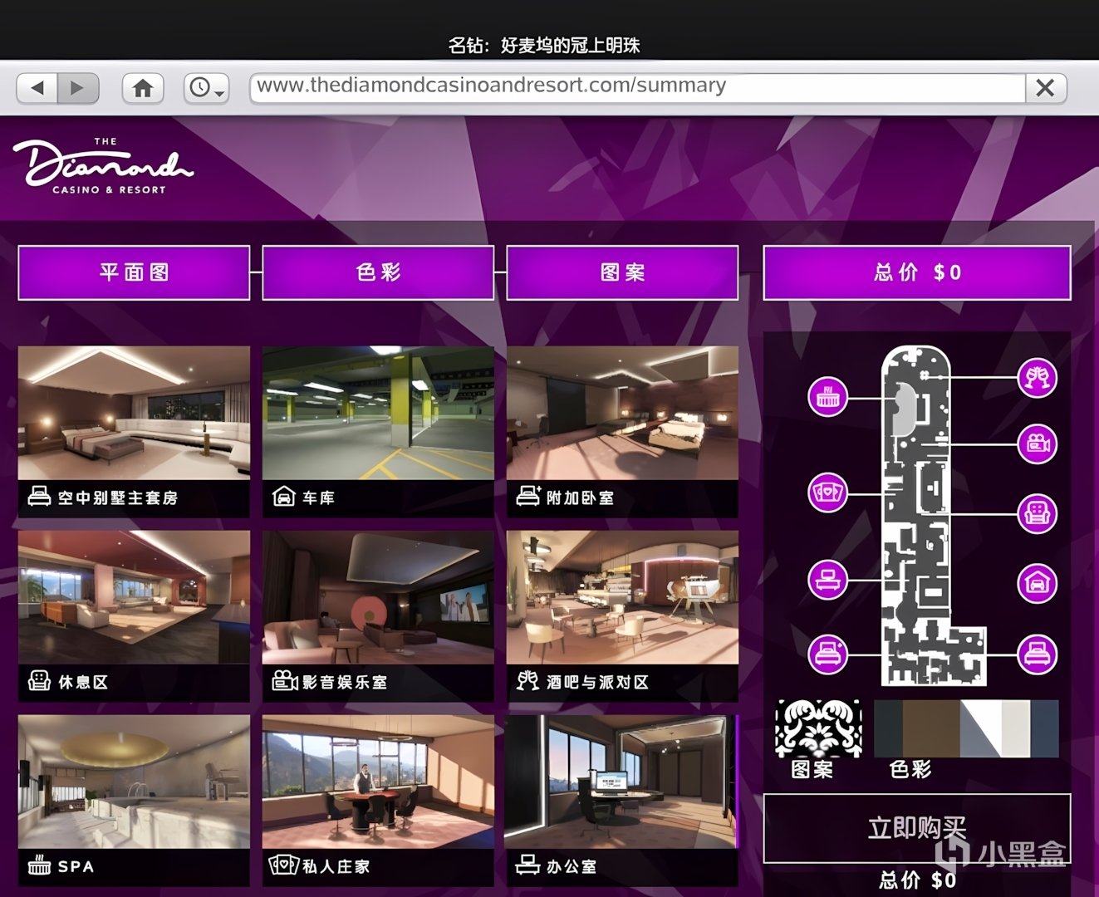This screenshot has height=897, width=1099.
Task: Choose the 私人庄家 room card
Action: click(x=378, y=800)
